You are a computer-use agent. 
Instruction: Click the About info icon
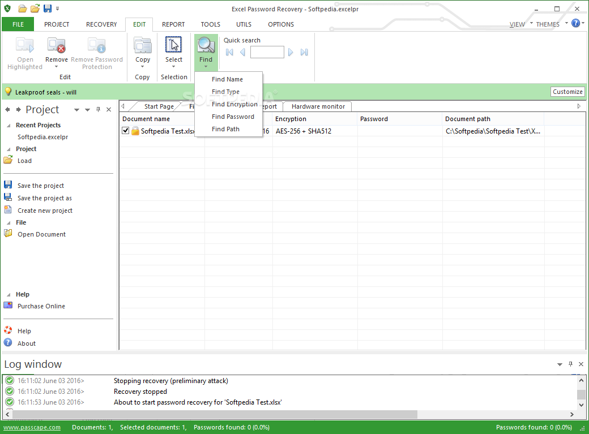coord(8,342)
